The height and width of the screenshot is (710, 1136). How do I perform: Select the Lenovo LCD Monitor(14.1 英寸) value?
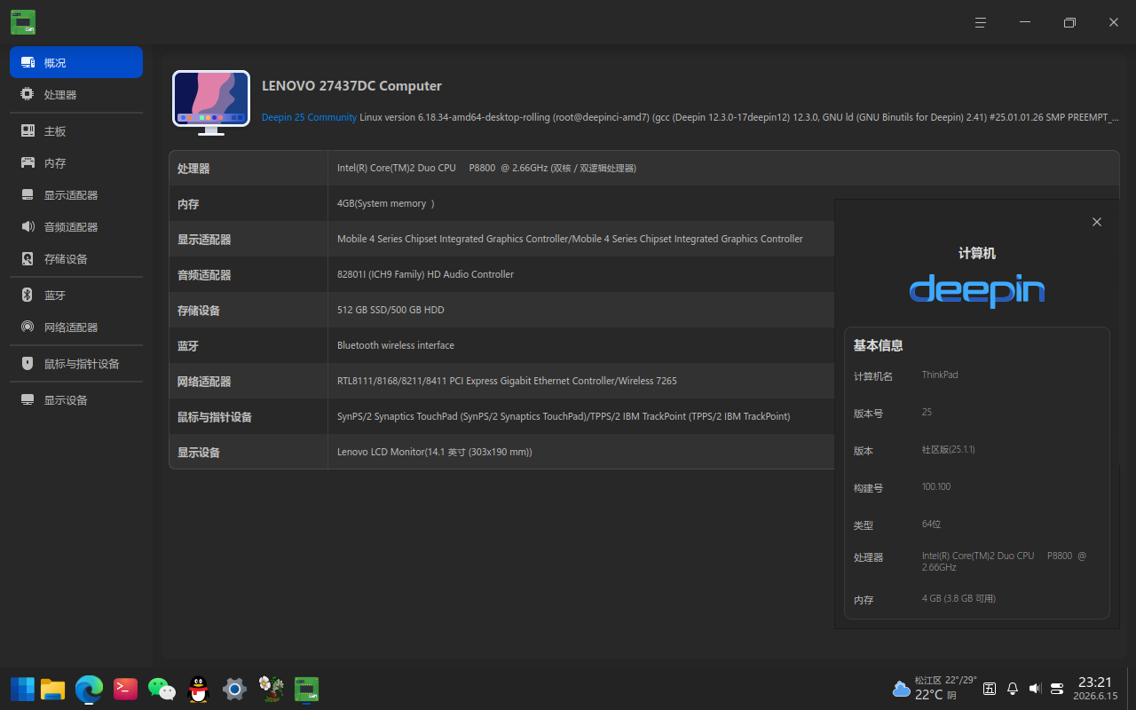tap(435, 452)
